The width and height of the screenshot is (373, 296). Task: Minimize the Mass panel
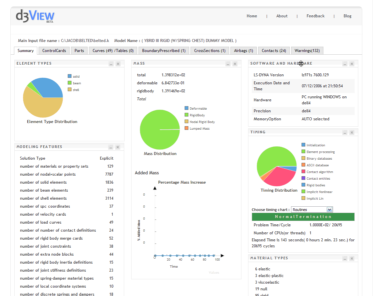(228, 64)
